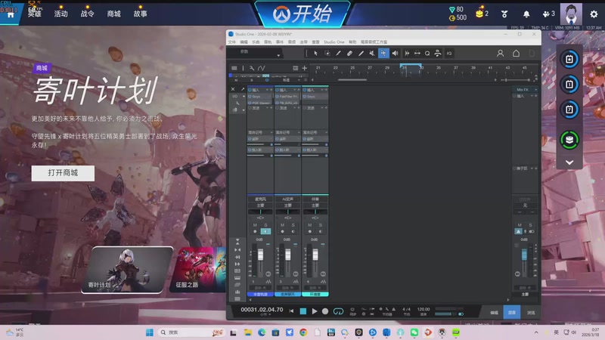Viewport: 605px width, 340px height.
Task: Show automation curve icon above track list
Action: tap(262, 68)
